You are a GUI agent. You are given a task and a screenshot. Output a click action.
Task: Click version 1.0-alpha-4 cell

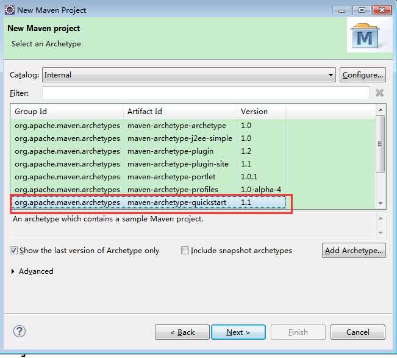pyautogui.click(x=261, y=190)
